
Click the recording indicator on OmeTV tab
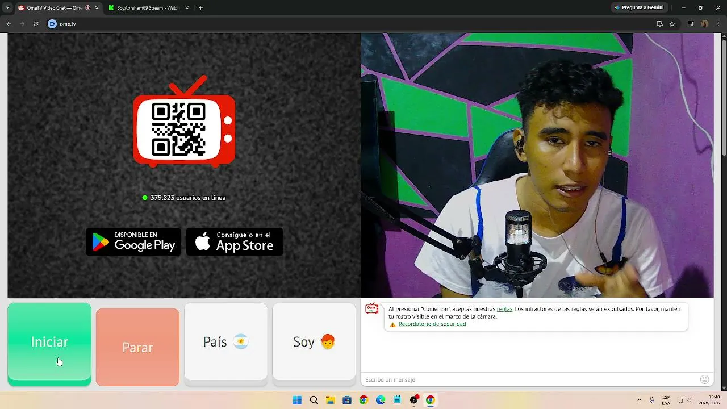coord(87,8)
